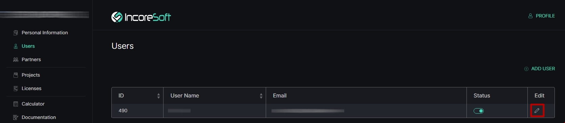The width and height of the screenshot is (565, 123).
Task: Sort by User Name column arrows
Action: pos(261,96)
